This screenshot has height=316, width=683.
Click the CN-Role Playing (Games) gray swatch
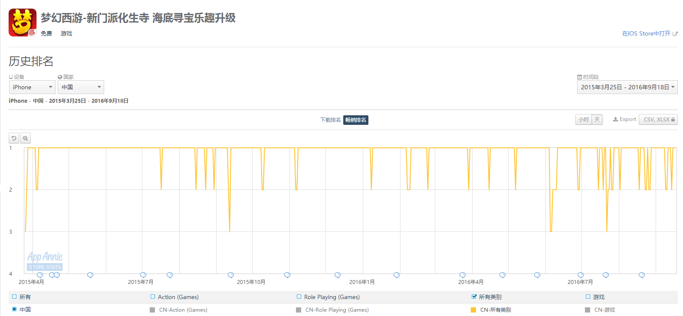(x=299, y=309)
